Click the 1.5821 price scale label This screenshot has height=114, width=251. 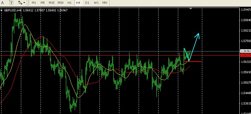246,31
